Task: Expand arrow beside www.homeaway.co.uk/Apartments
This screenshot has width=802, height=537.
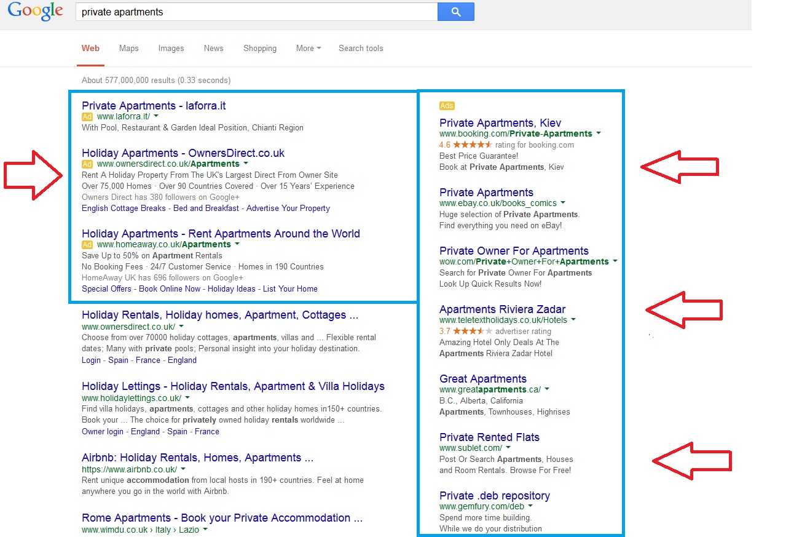Action: (x=237, y=244)
